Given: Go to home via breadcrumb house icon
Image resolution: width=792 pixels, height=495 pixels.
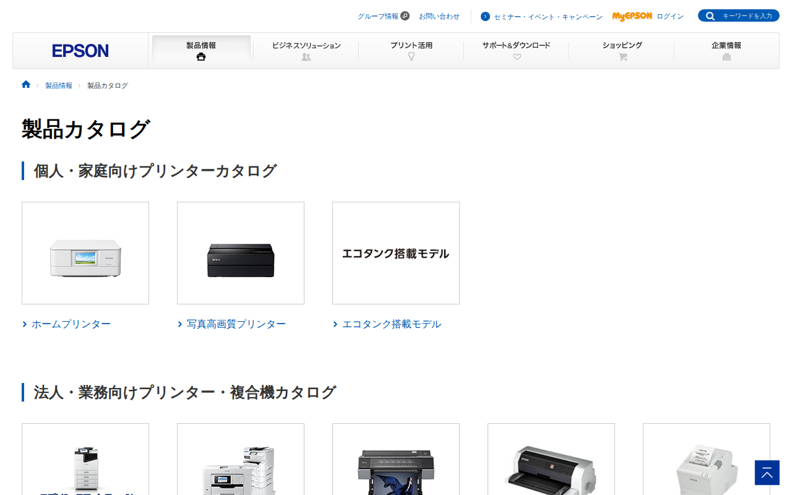Looking at the screenshot, I should coord(26,85).
